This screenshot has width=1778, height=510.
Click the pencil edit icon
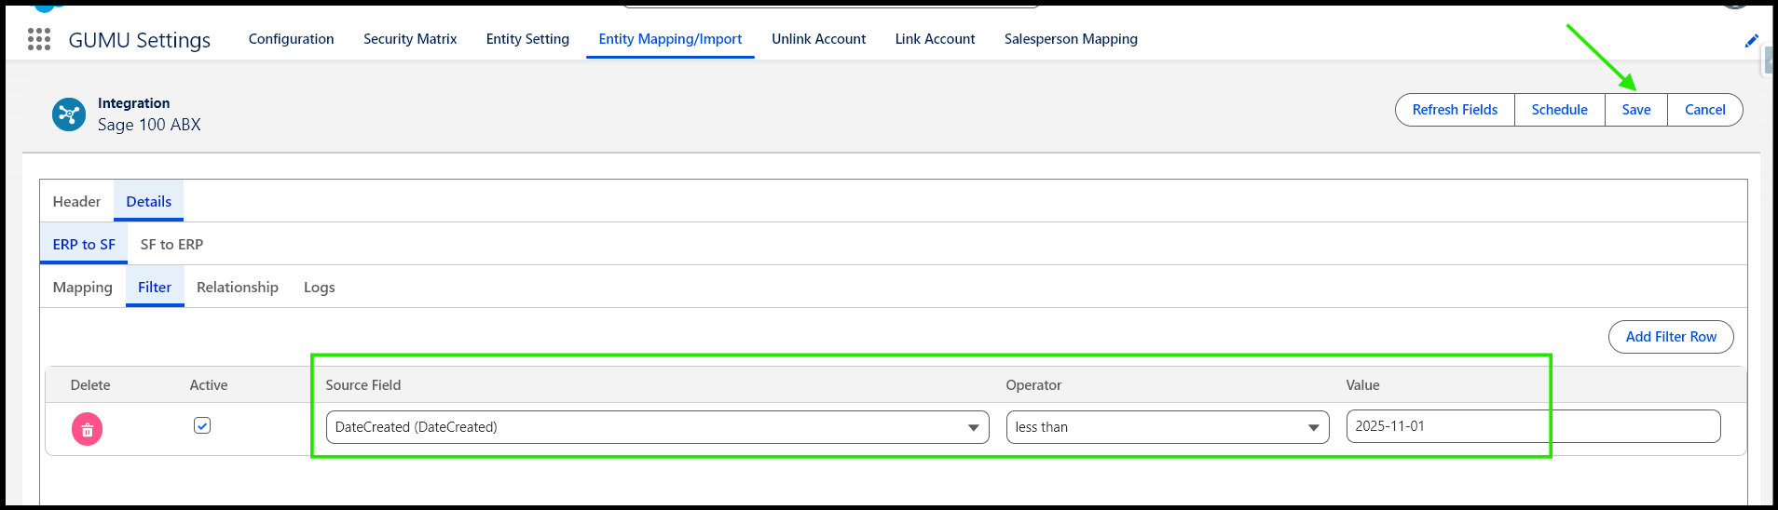pyautogui.click(x=1751, y=41)
